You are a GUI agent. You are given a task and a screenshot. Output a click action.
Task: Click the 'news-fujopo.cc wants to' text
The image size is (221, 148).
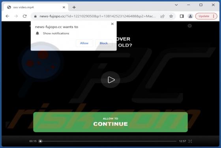[x=56, y=27]
